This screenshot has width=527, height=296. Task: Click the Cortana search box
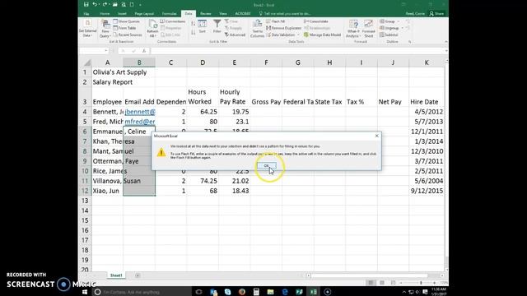tap(141, 292)
